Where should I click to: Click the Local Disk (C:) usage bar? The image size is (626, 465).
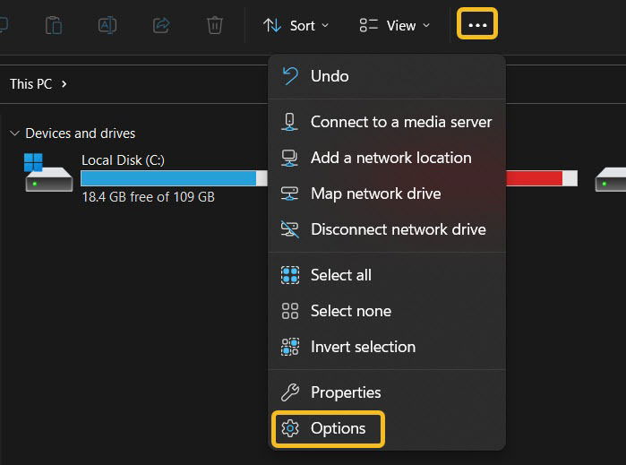click(174, 178)
